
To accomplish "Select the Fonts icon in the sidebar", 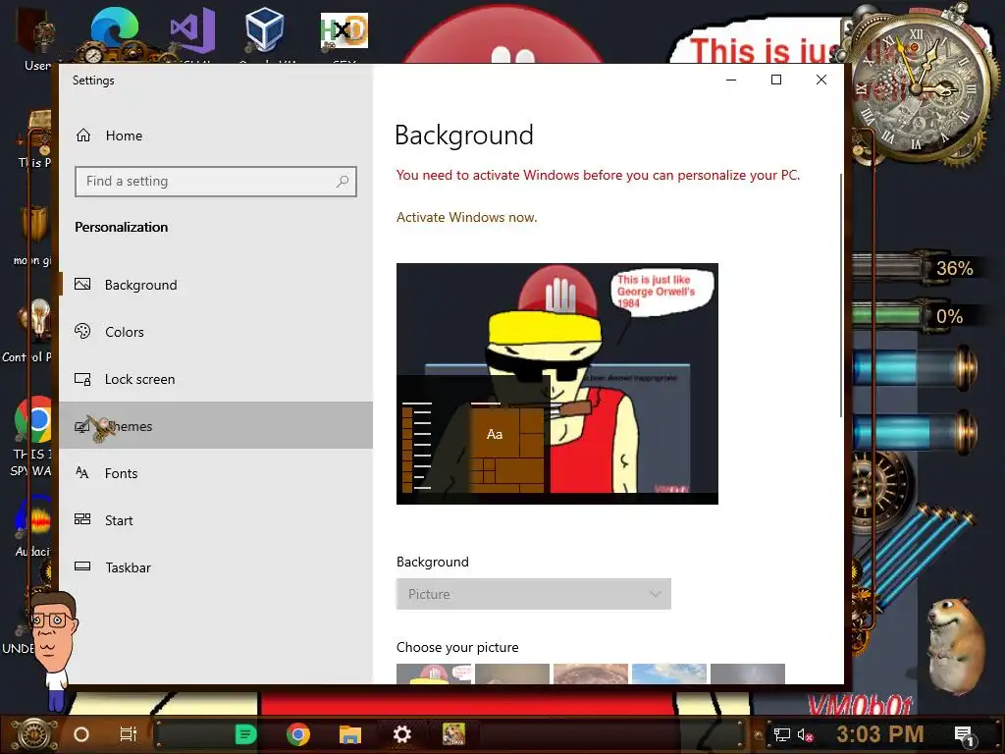I will click(82, 472).
